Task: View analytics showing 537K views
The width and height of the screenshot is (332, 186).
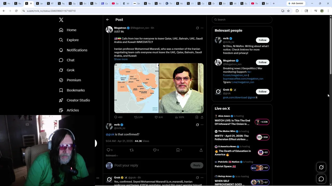Action: click(179, 117)
